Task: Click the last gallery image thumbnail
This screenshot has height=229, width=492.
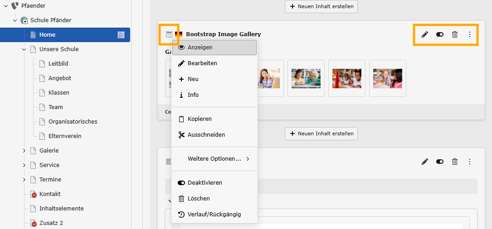Action: tap(387, 78)
